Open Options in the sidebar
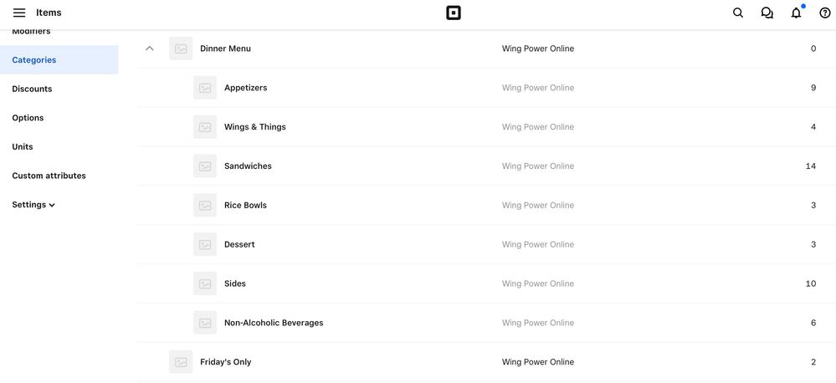 pyautogui.click(x=28, y=118)
